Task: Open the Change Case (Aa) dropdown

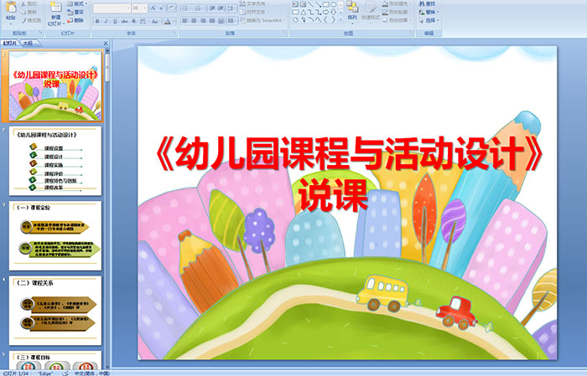Action: coord(155,21)
